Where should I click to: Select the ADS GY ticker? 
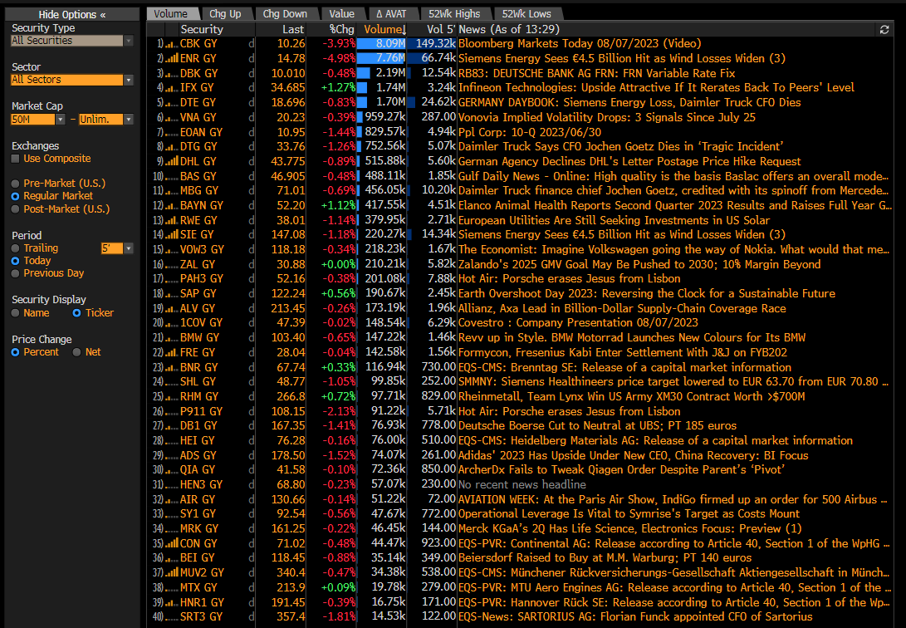coord(198,455)
